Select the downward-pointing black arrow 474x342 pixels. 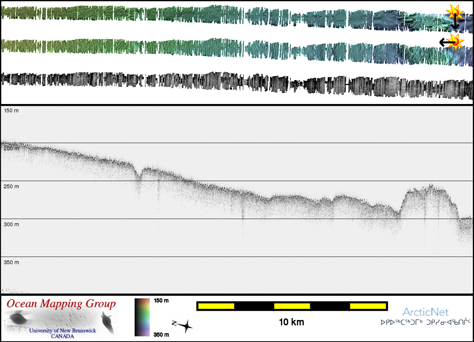click(455, 23)
